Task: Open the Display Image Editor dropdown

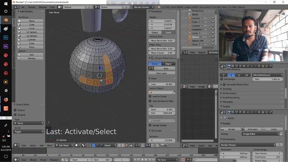Action: pyautogui.click(x=260, y=134)
